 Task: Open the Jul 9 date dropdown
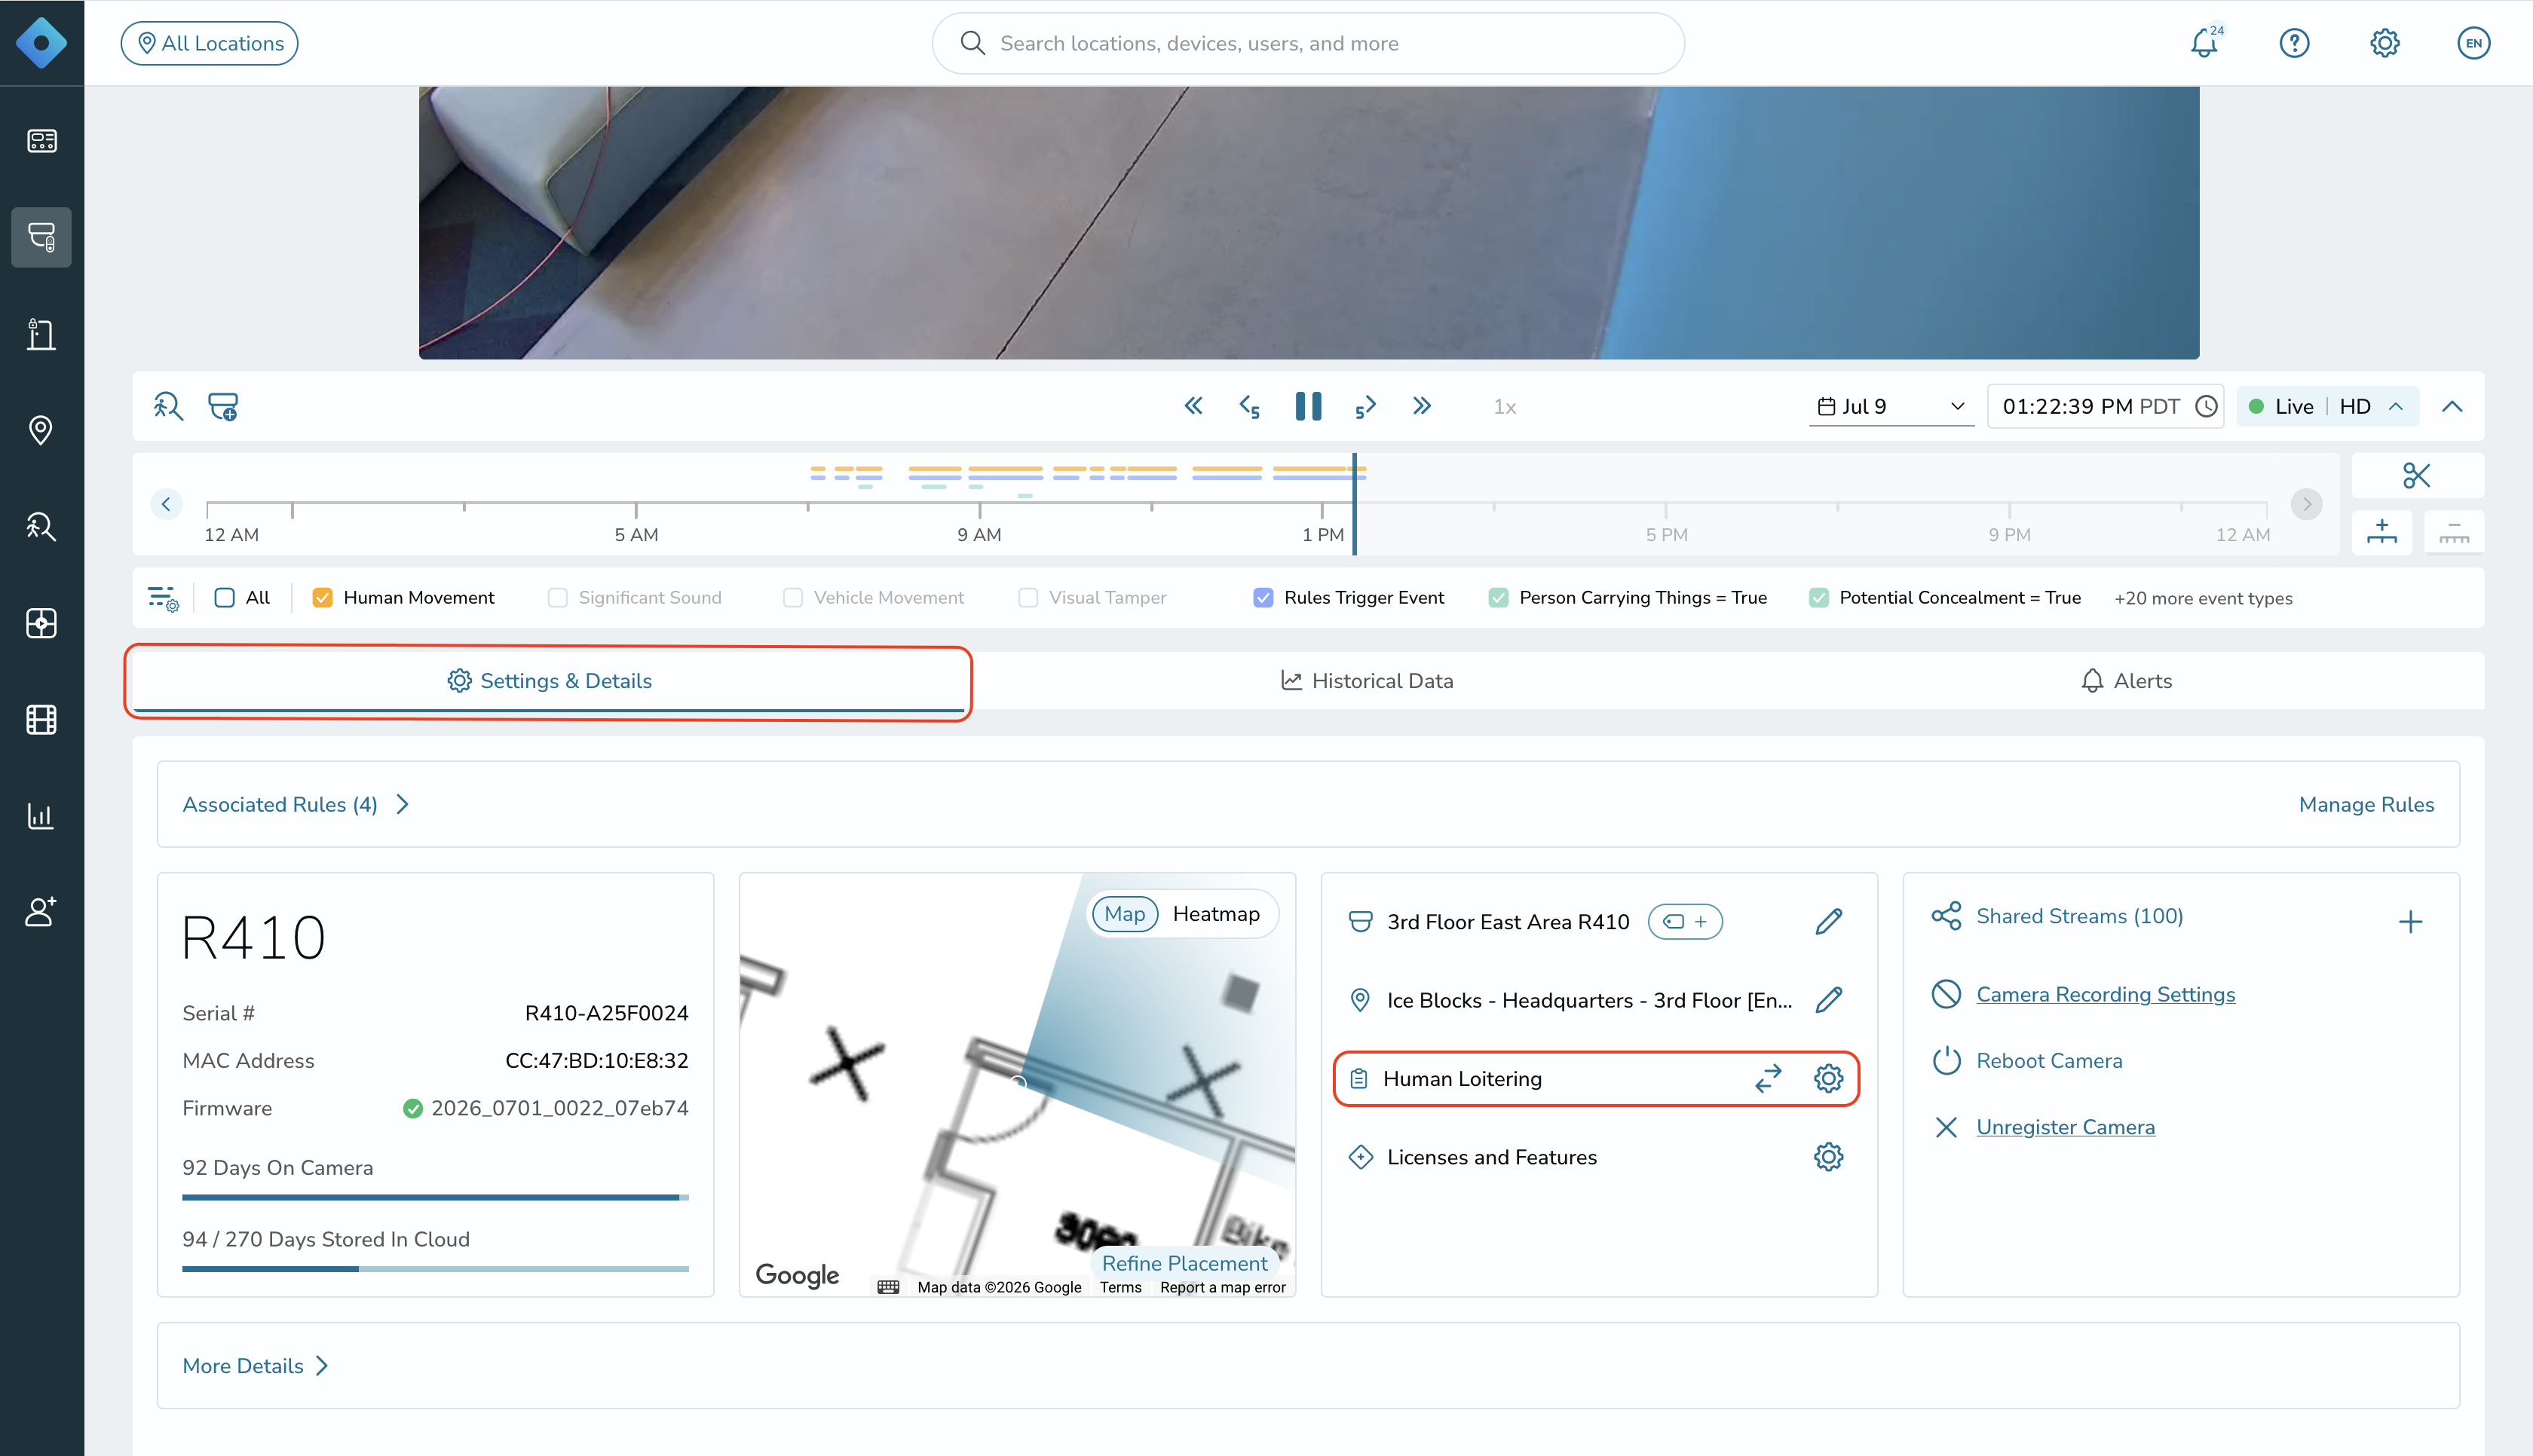point(1890,406)
